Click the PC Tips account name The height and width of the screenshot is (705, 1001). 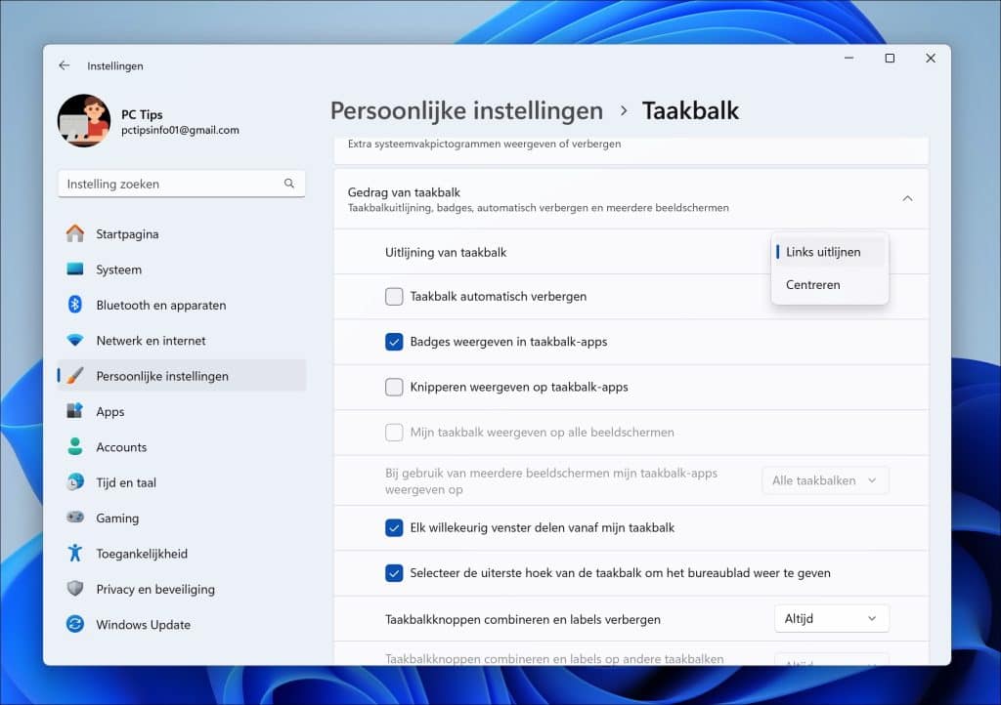142,115
